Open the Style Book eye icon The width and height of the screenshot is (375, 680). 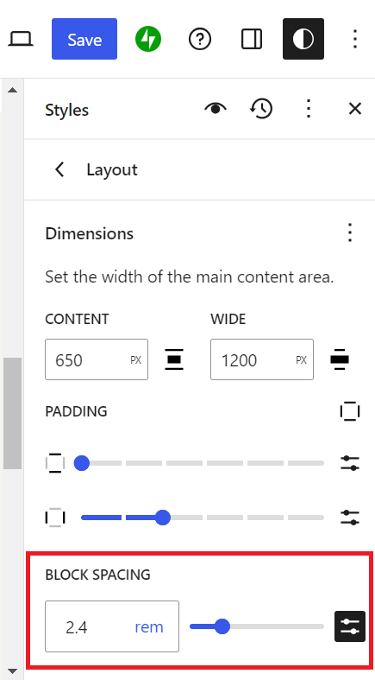[216, 108]
